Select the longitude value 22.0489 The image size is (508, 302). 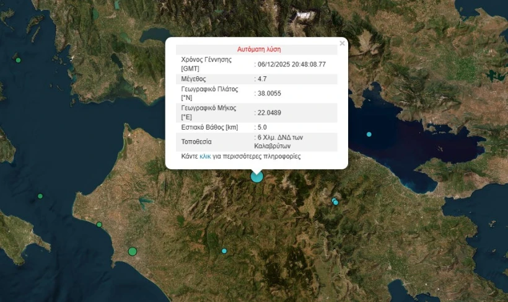point(269,113)
